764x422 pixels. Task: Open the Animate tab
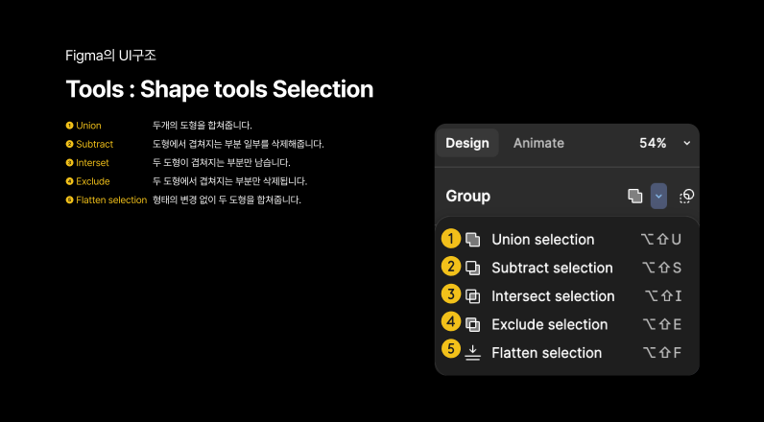click(x=538, y=143)
